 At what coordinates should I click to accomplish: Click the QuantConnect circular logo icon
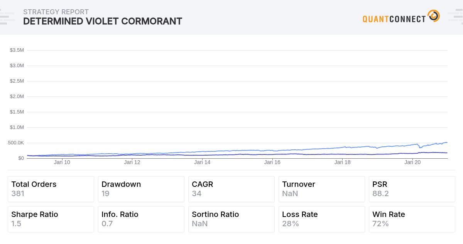point(434,16)
